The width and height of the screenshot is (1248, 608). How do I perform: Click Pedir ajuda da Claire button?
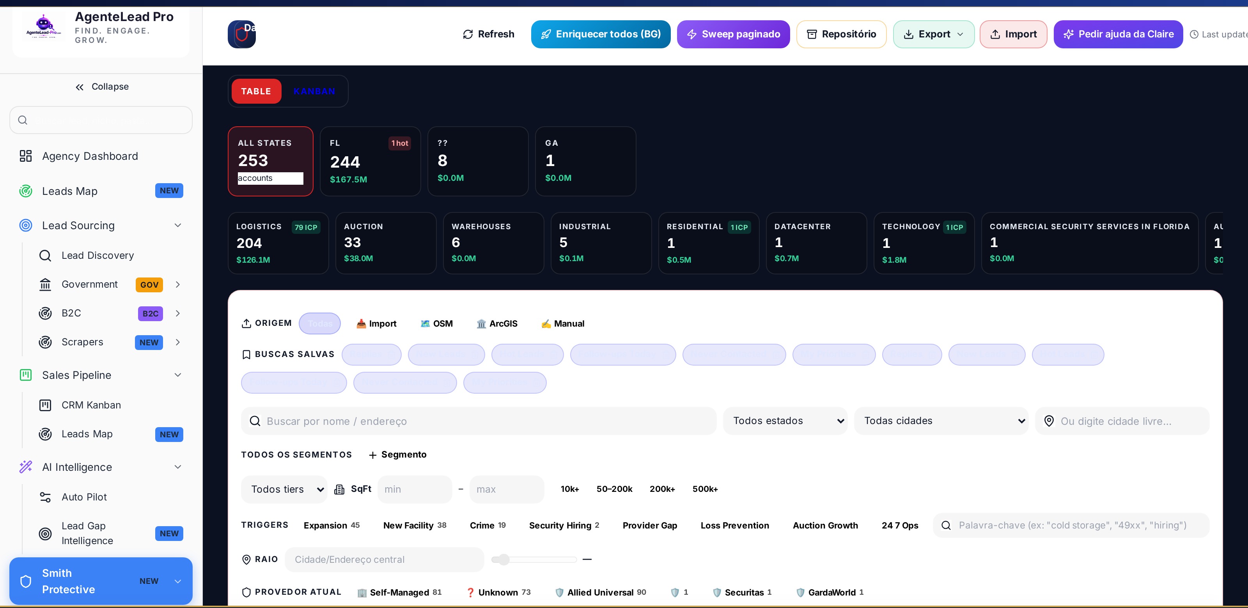point(1118,34)
